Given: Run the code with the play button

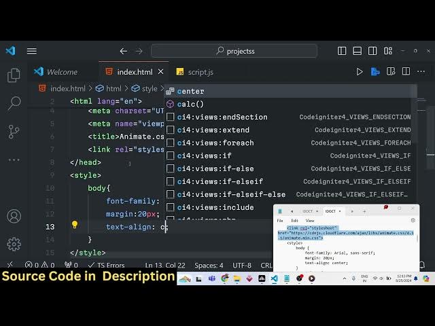Looking at the screenshot, I should (x=360, y=71).
